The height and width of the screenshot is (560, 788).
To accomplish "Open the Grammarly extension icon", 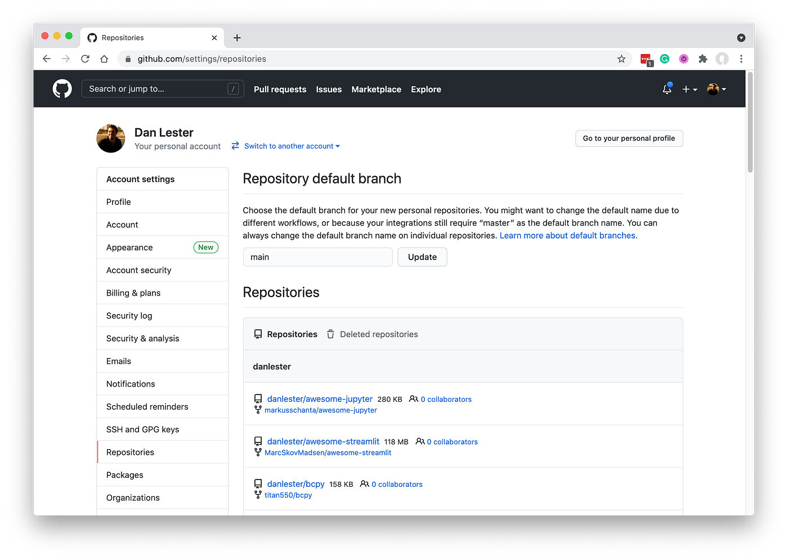I will [x=665, y=59].
